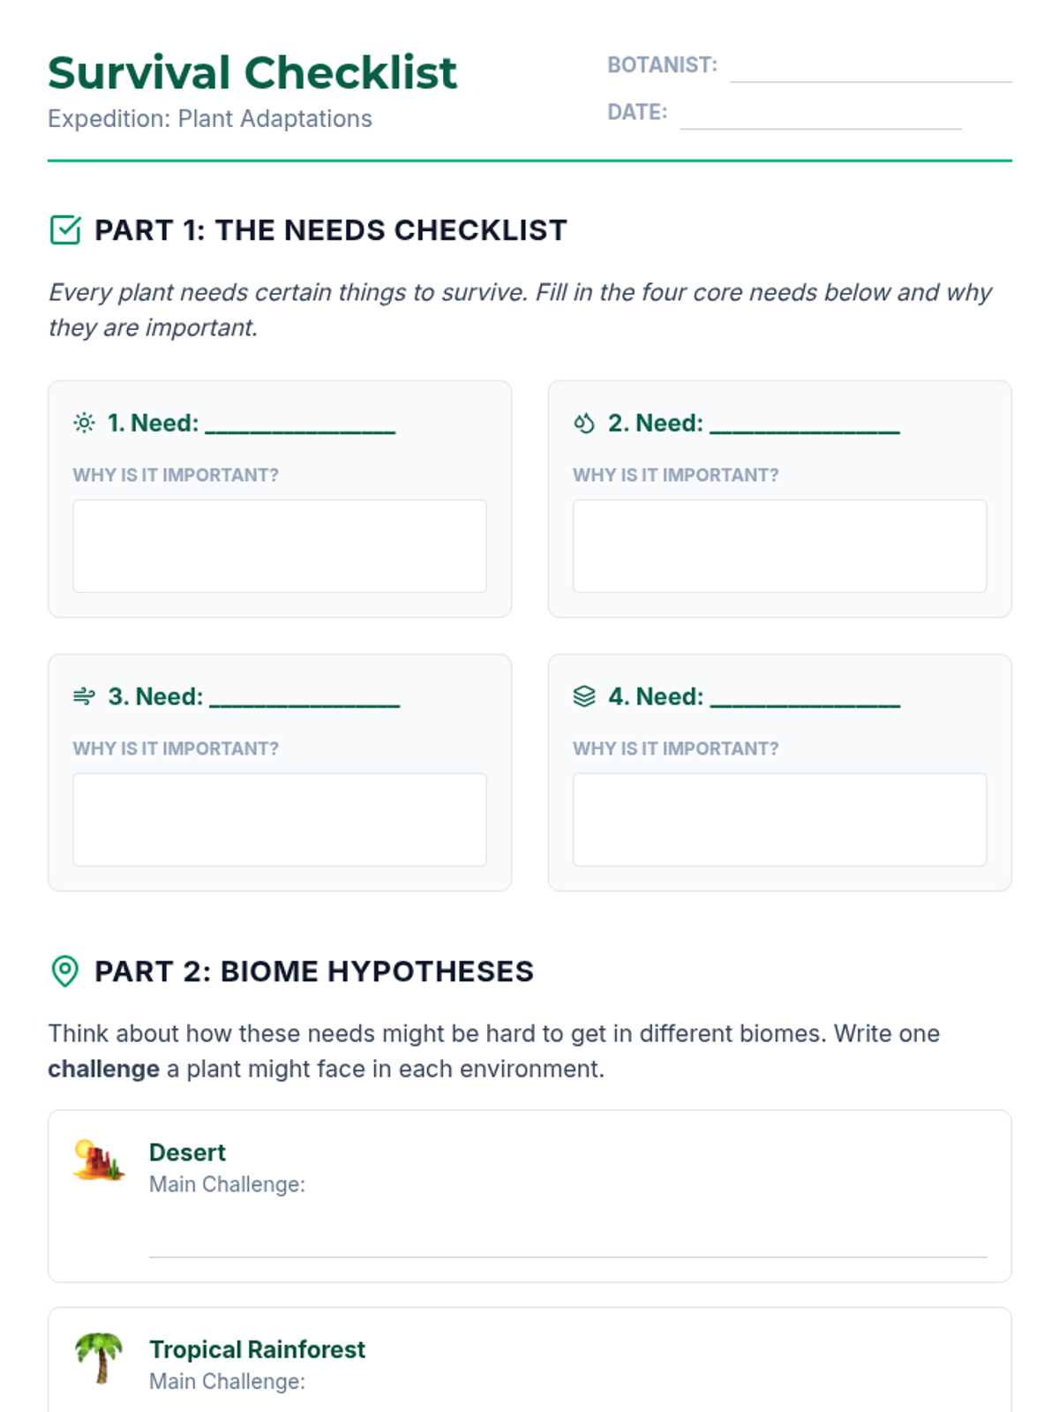1059x1412 pixels.
Task: Click the blank line after 1. Need
Action: click(300, 425)
